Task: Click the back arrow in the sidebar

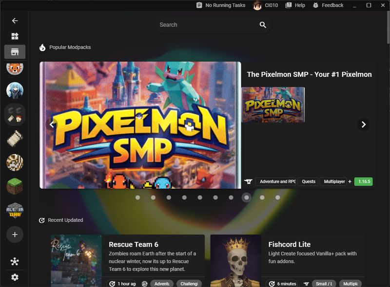Action: pyautogui.click(x=15, y=21)
